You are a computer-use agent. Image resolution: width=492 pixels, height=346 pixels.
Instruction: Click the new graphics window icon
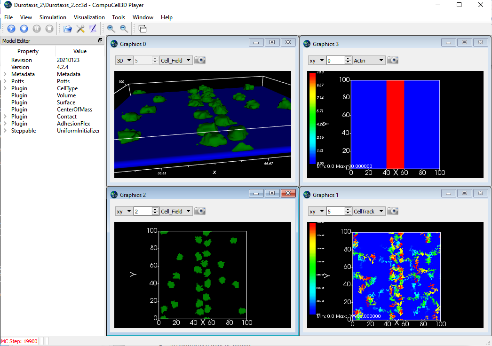pos(142,29)
